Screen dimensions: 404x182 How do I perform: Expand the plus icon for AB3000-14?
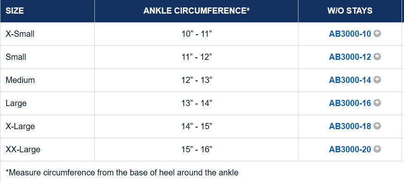[x=377, y=80]
